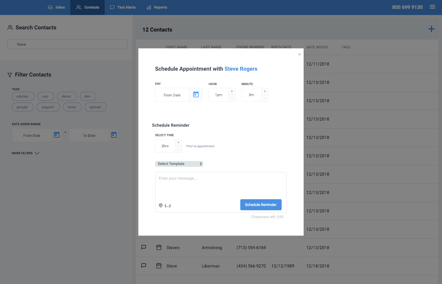
Task: Open calendar icon for Steven Armstrong
Action: pyautogui.click(x=159, y=247)
